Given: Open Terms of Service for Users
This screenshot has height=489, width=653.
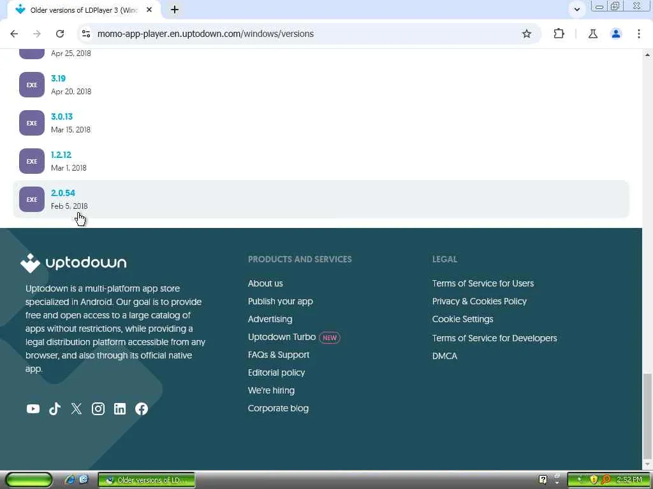Looking at the screenshot, I should pos(483,283).
